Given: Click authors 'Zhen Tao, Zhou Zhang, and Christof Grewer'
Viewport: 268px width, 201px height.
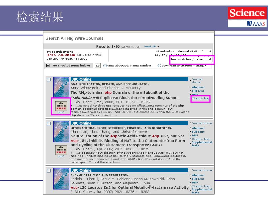Looking at the screenshot, I should (109, 132).
